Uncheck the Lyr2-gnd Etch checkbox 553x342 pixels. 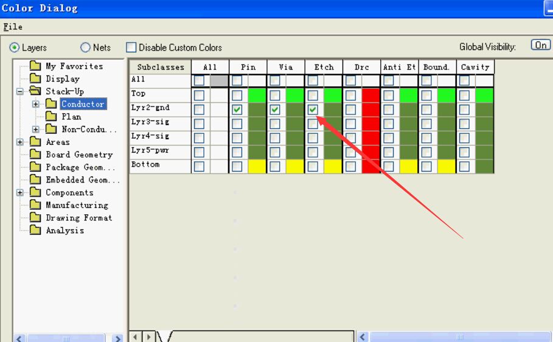coord(313,110)
